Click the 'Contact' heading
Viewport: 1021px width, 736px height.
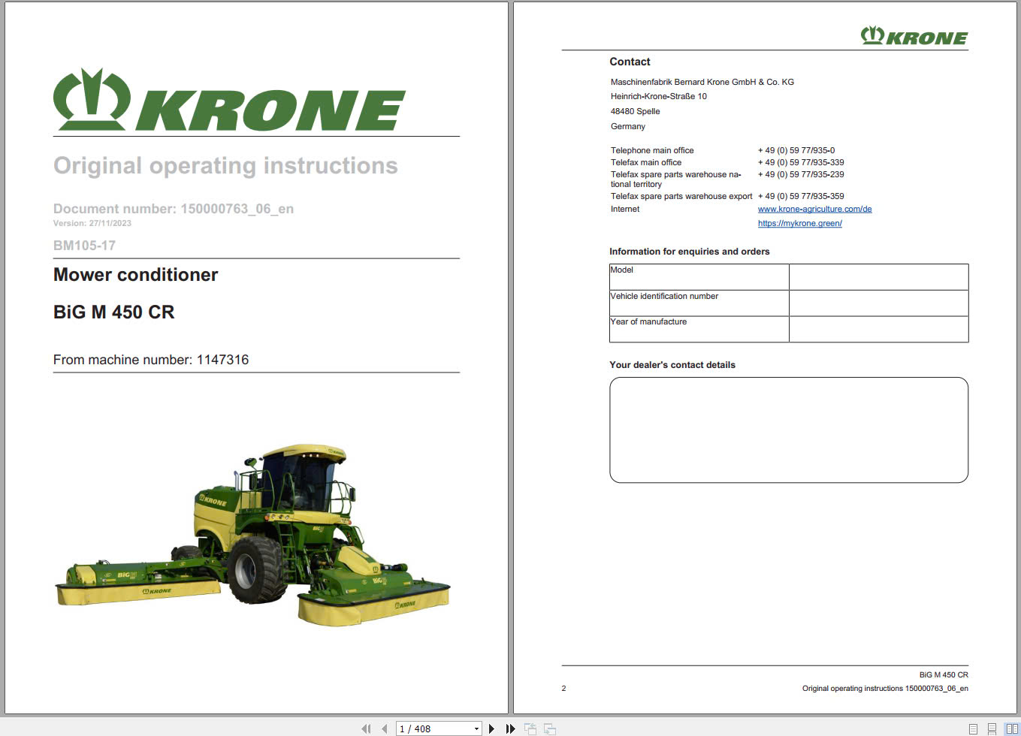[x=630, y=62]
